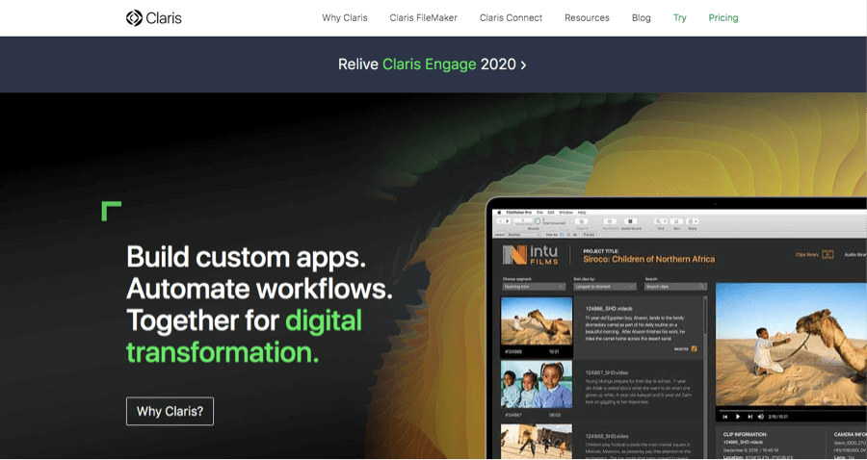
Task: Click the skip-to-next playback button
Action: (749, 417)
